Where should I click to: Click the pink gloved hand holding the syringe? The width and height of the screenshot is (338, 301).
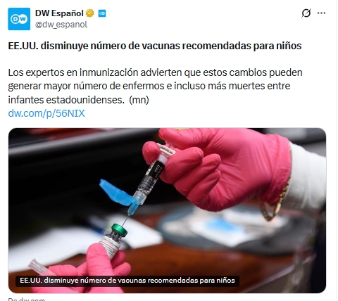coord(217,168)
